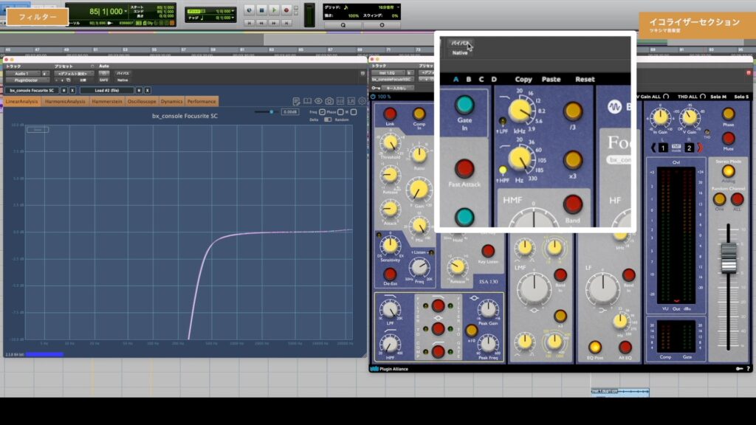
Task: Start playback with the transport play button
Action: (274, 10)
